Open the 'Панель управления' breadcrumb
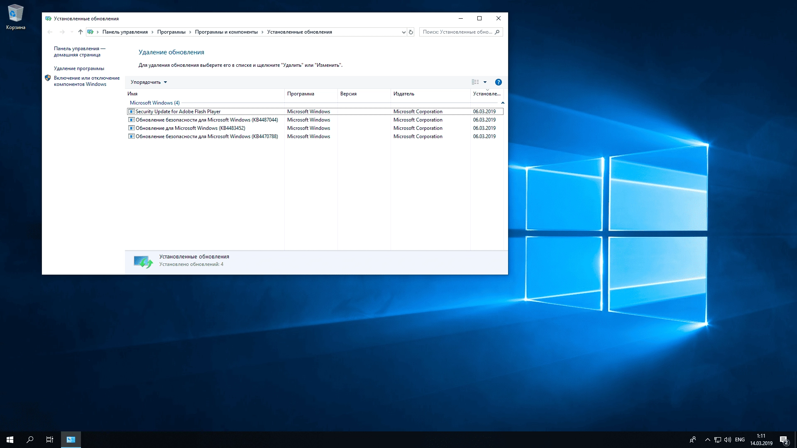Screen dimensions: 797x448 [x=125, y=32]
